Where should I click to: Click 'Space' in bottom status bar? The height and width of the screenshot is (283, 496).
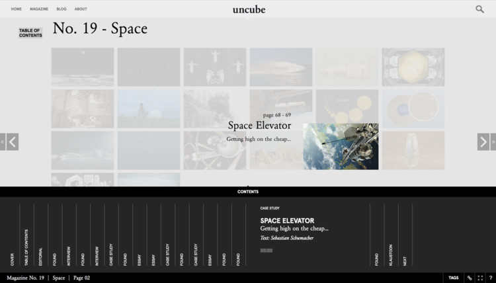click(x=58, y=278)
